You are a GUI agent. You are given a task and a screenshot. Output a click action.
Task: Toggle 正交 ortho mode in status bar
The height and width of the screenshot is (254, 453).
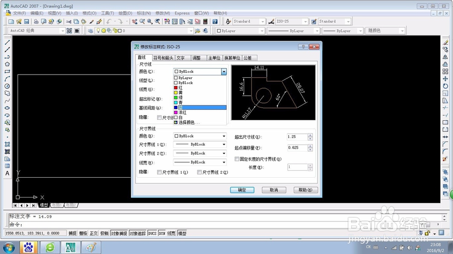point(94,233)
